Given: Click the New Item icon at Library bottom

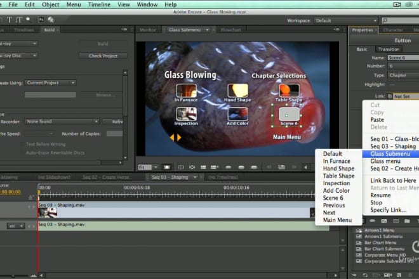Looking at the screenshot, I should coord(399,275).
